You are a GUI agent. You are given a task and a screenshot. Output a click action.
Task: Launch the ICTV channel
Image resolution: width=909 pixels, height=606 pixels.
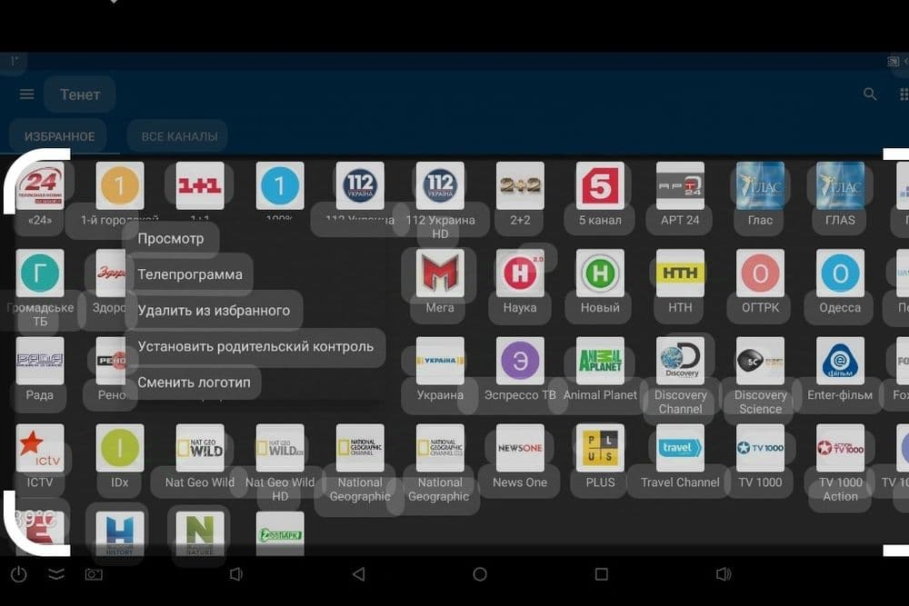[40, 448]
